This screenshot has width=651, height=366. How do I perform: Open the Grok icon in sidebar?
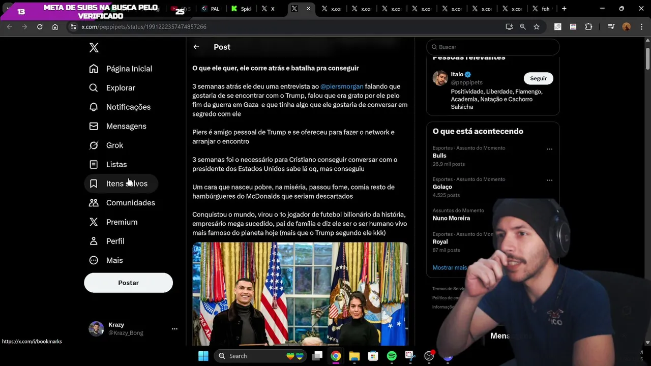point(94,145)
